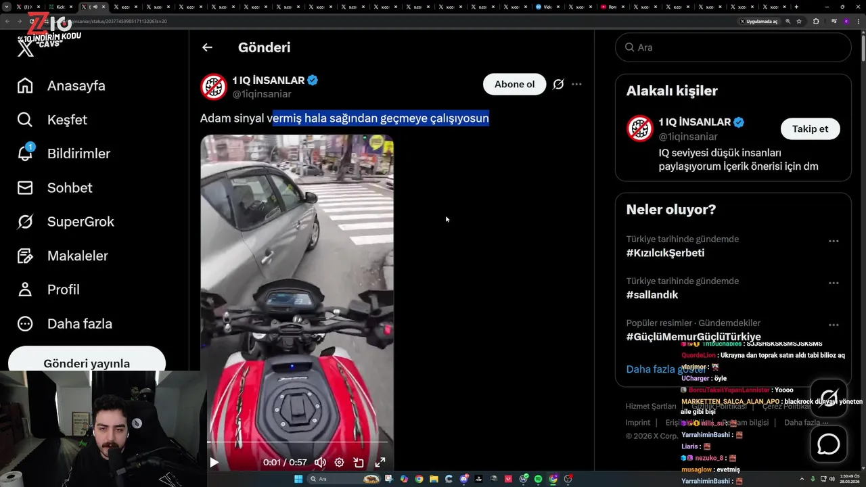Open Keşfet explore page
Image resolution: width=866 pixels, height=487 pixels.
[x=52, y=120]
